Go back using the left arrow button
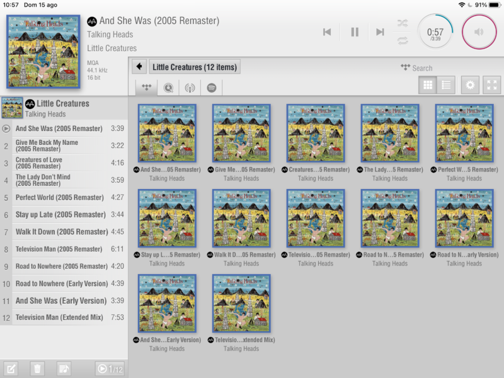 click(139, 67)
